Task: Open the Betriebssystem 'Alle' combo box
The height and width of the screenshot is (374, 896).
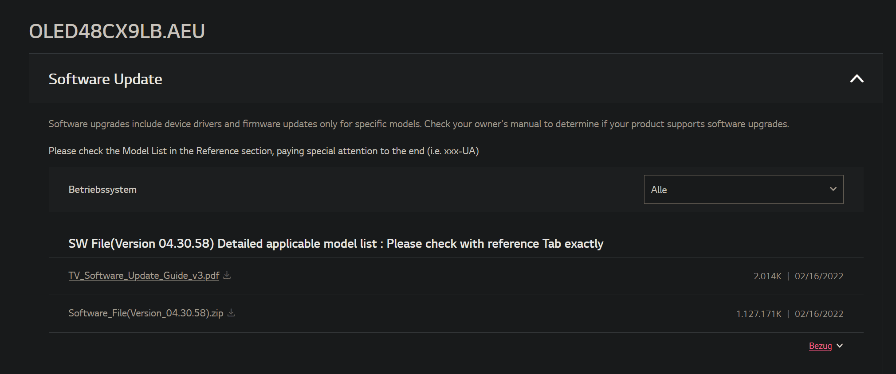Action: [x=743, y=190]
